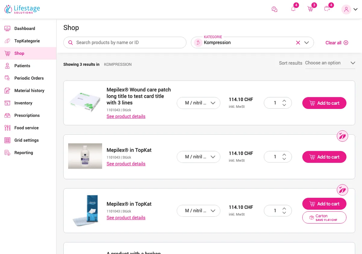
Task: Open notifications bell with 4 badge
Action: (x=293, y=9)
